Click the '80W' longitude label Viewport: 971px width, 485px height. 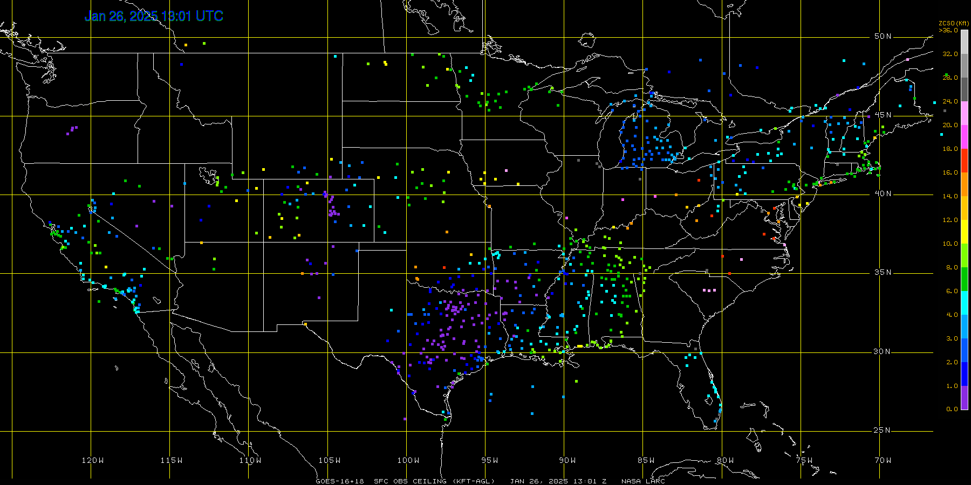click(725, 460)
